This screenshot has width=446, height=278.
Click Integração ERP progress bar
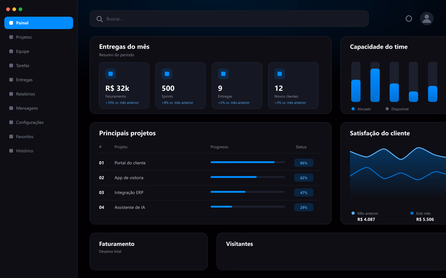(248, 192)
